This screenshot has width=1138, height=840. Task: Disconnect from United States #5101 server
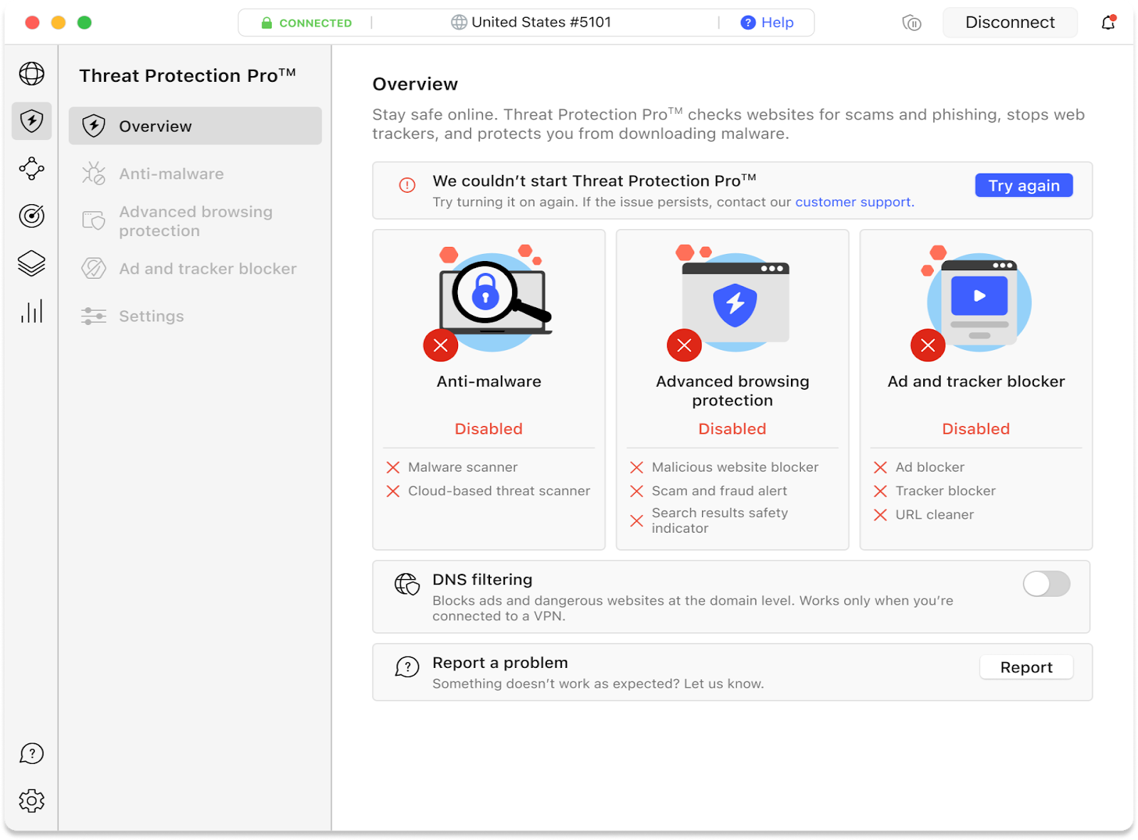coord(1009,22)
